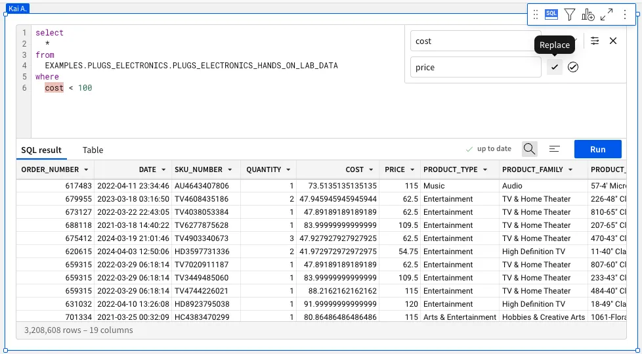Select cost cell 88.2162162162162
This screenshot has width=642, height=354.
[337, 290]
